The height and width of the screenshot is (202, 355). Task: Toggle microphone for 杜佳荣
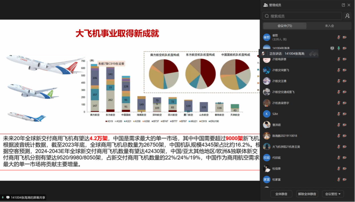(339, 169)
